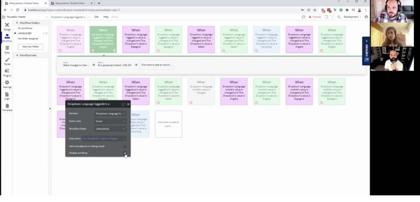420x202 pixels.
Task: Open the Event color dropdown
Action: click(110, 121)
